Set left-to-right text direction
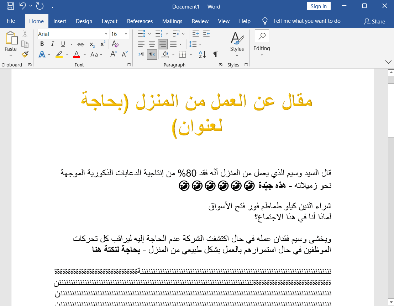 pos(141,54)
